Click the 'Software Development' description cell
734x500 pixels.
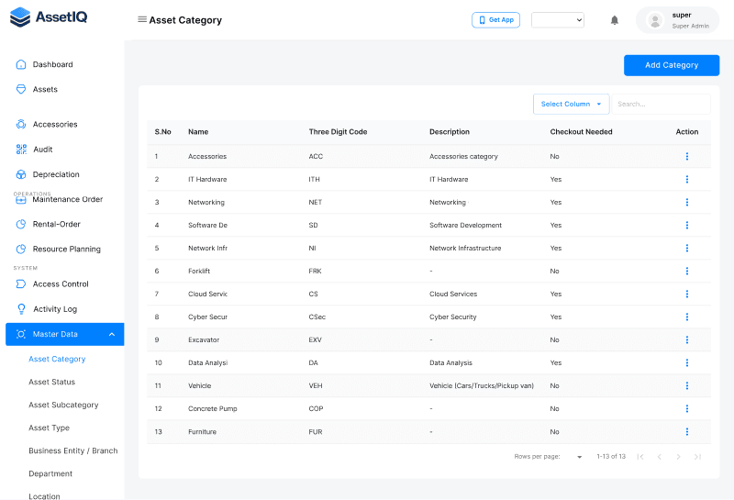(x=466, y=225)
